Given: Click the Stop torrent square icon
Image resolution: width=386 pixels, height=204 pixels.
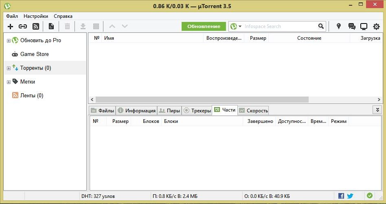Looking at the screenshot, I should pyautogui.click(x=96, y=26).
